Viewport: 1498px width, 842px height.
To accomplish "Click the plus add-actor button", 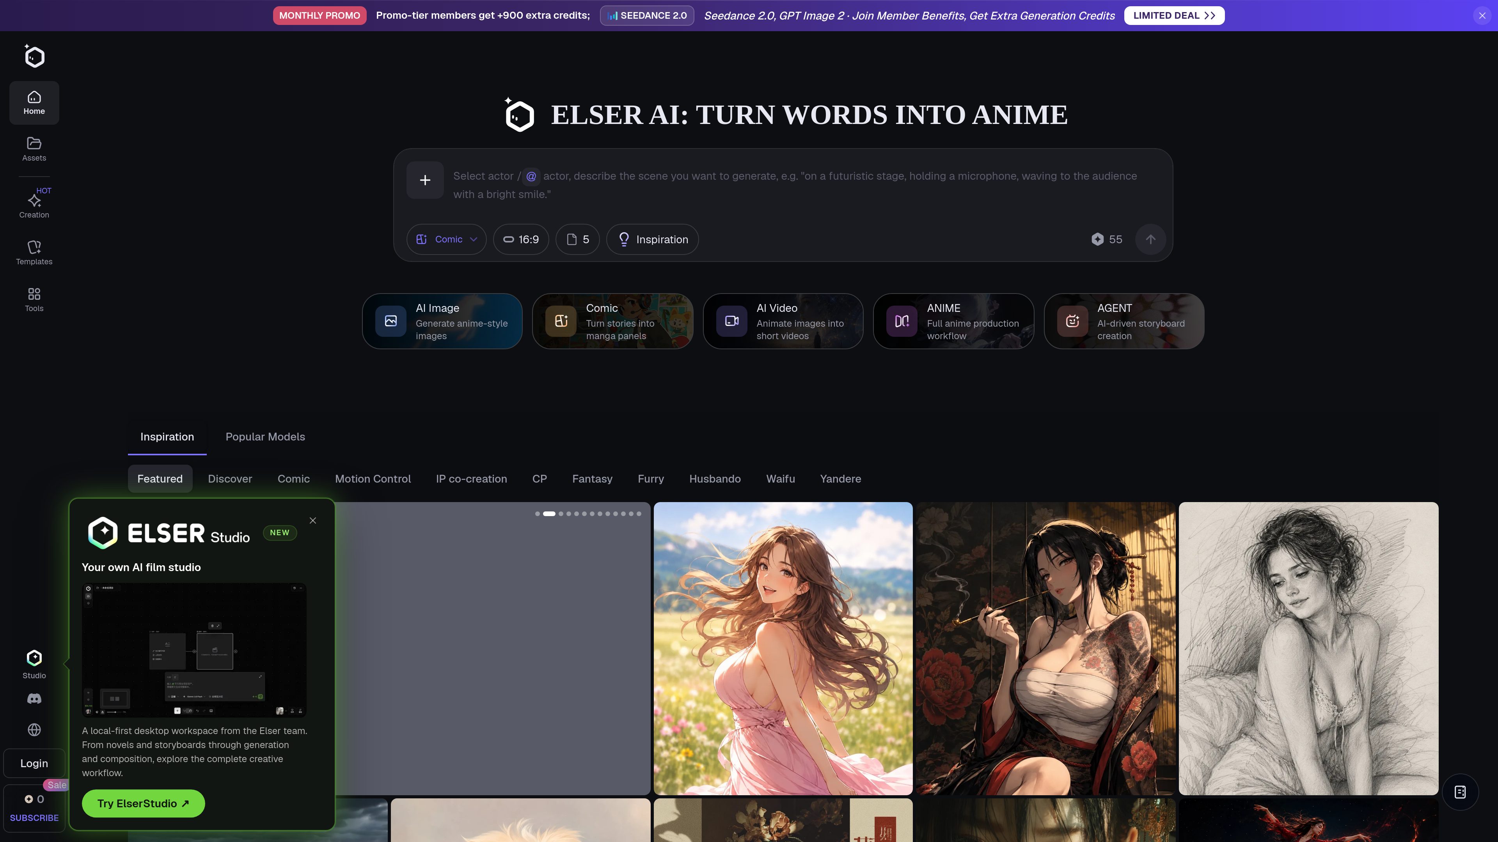I will [x=425, y=180].
